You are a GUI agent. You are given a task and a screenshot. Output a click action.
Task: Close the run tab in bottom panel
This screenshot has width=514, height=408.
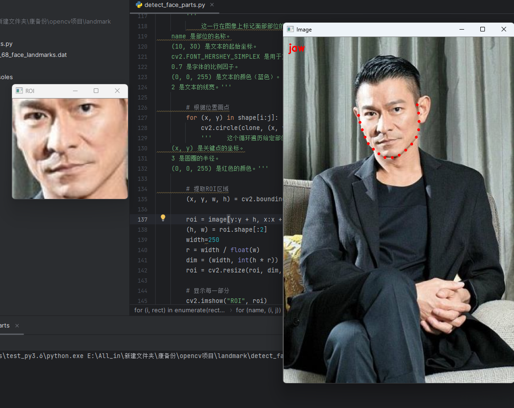(x=17, y=326)
